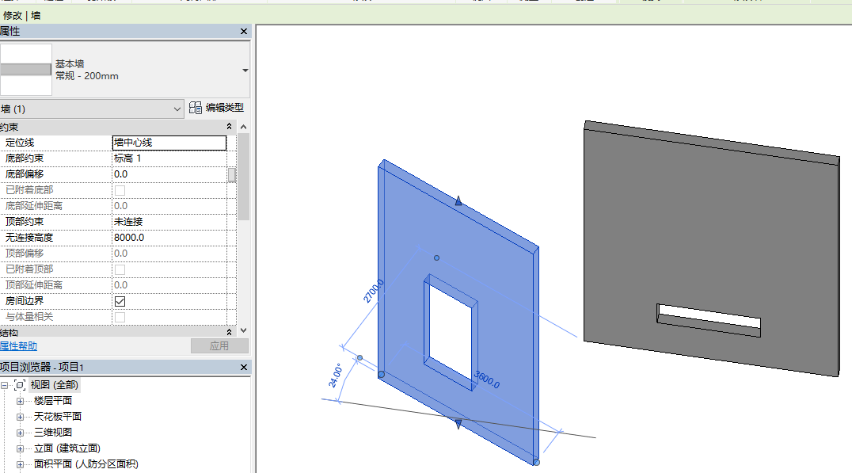Click the 项目浏览器 - 项目1 panel title

tap(42, 368)
